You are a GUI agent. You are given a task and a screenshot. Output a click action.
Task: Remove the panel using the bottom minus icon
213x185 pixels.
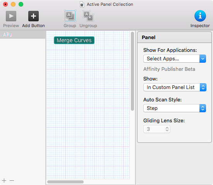pos(12,180)
